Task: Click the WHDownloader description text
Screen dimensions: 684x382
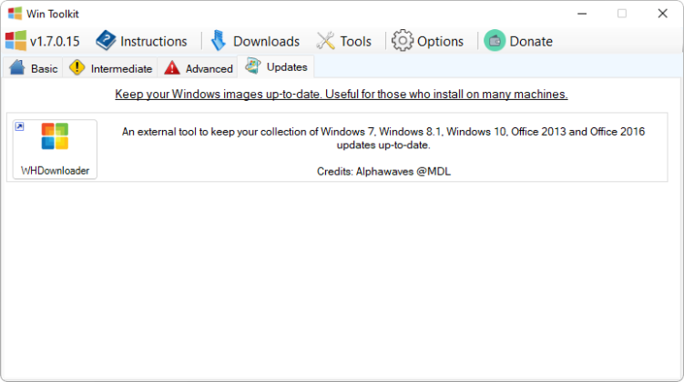Action: (383, 138)
